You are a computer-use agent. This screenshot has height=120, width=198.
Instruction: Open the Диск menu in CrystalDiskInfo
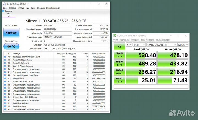pyautogui.click(x=33, y=8)
